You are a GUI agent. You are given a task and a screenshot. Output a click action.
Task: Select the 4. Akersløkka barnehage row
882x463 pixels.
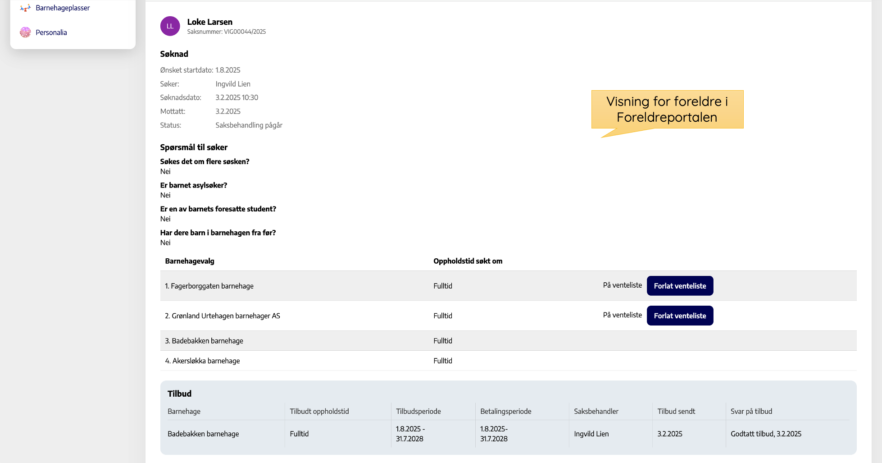pyautogui.click(x=202, y=361)
